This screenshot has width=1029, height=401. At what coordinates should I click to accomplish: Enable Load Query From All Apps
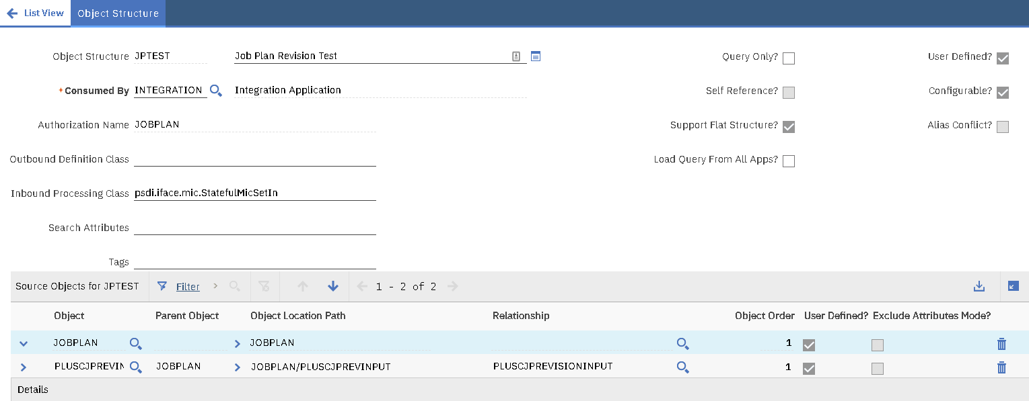pyautogui.click(x=789, y=161)
